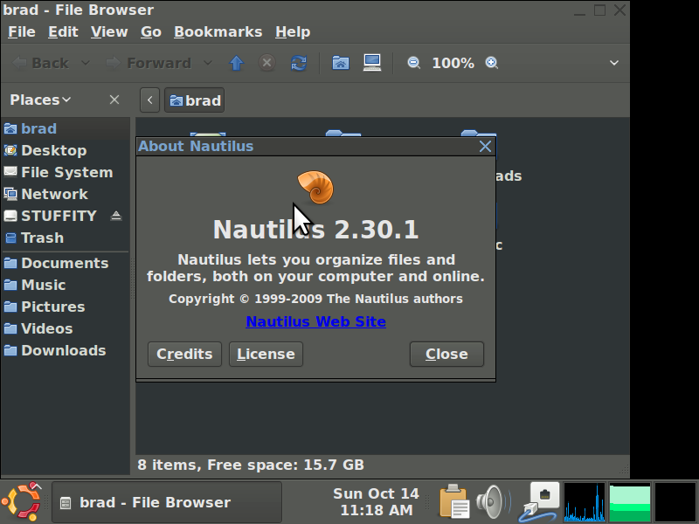Click the Zoom out magnifier icon
The image size is (699, 524).
click(413, 63)
